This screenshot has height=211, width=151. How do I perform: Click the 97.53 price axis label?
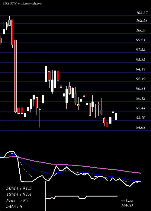click(141, 50)
